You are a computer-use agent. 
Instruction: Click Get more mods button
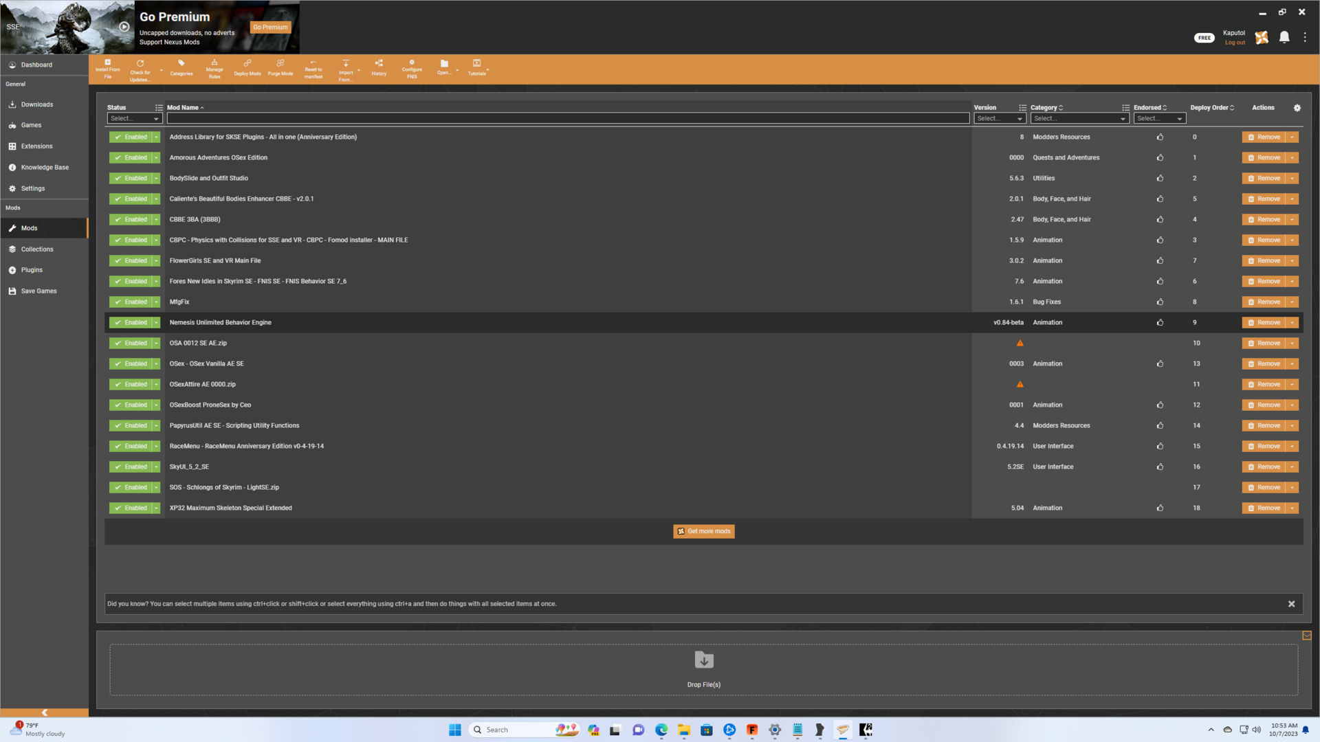point(704,531)
